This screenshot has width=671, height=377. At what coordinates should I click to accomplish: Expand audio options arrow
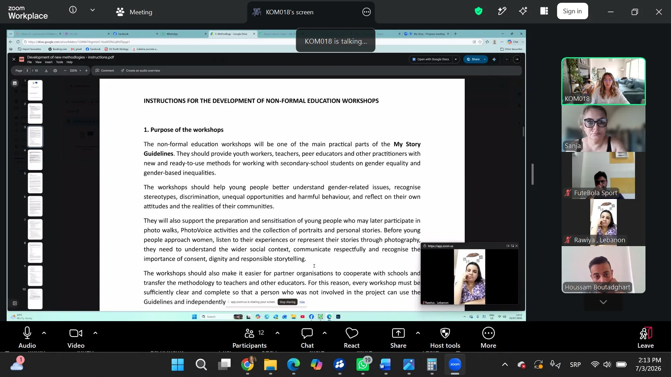[44, 333]
